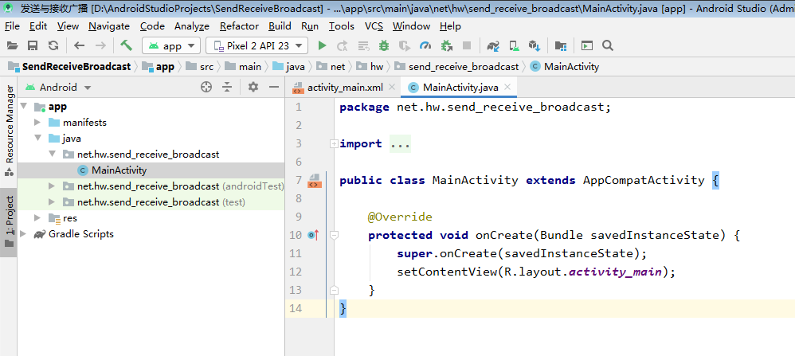The height and width of the screenshot is (356, 795).
Task: Open the Pixel 2 API 23 device dropdown
Action: click(257, 46)
